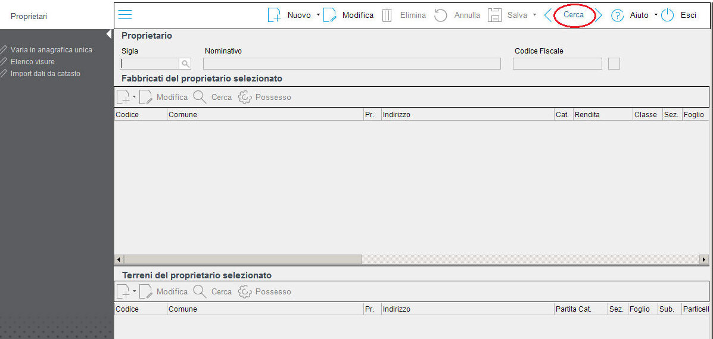Click the Partita Cat. column header

[581, 309]
